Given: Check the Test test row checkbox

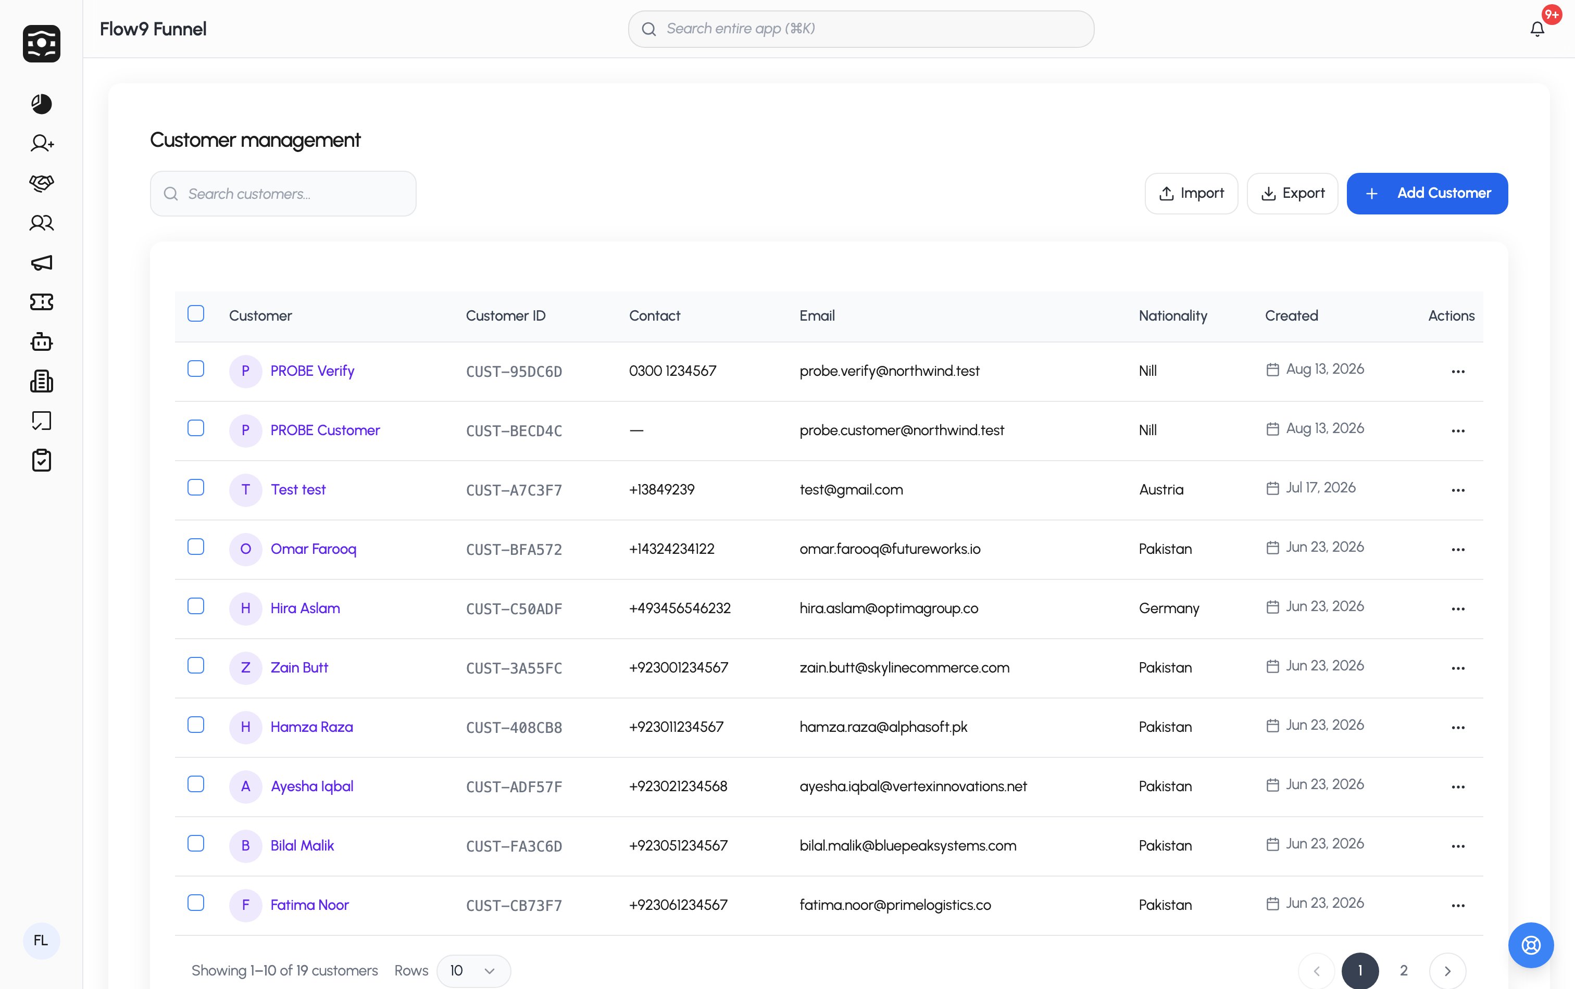Looking at the screenshot, I should (x=195, y=488).
